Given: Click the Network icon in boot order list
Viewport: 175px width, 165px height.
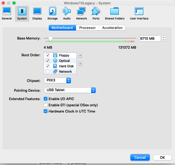Looking at the screenshot, I should 55,71.
